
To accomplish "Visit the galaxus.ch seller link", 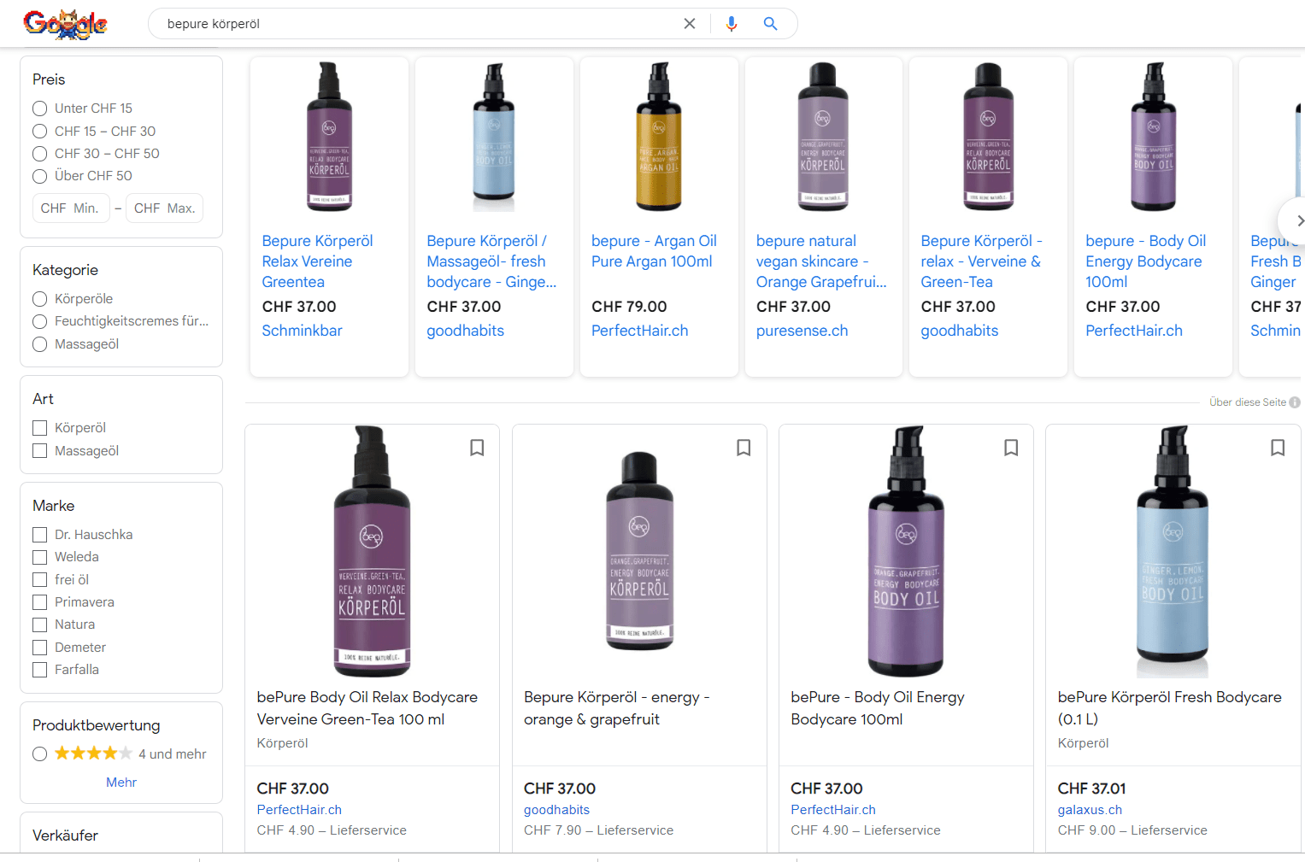I will tap(1090, 810).
